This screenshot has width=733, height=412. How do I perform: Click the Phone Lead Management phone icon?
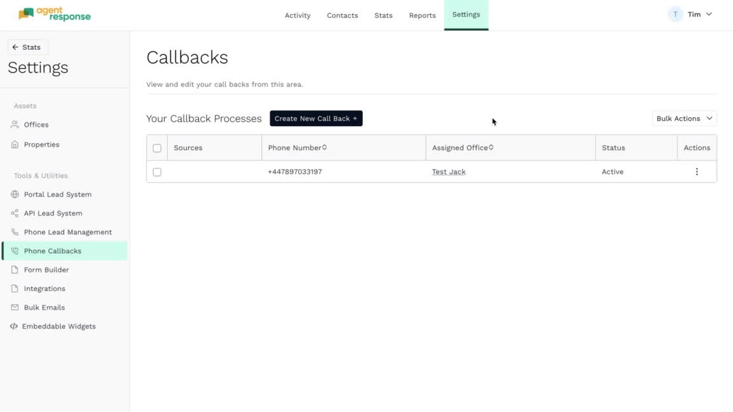coord(15,232)
